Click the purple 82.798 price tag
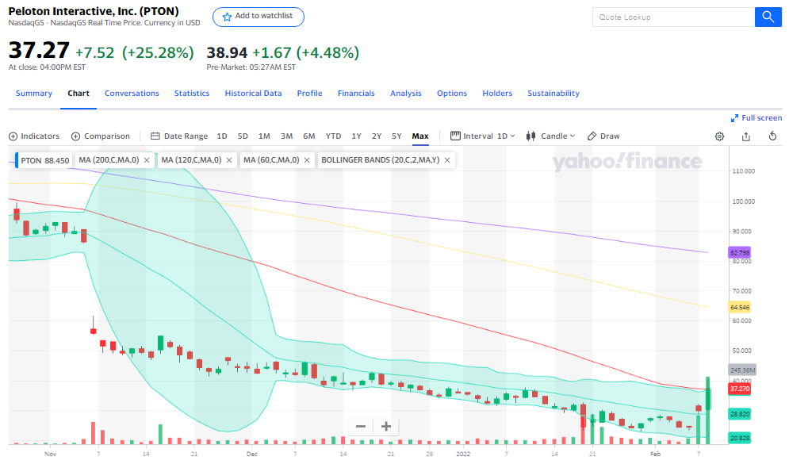Viewport: 789px width, 464px height. click(740, 253)
